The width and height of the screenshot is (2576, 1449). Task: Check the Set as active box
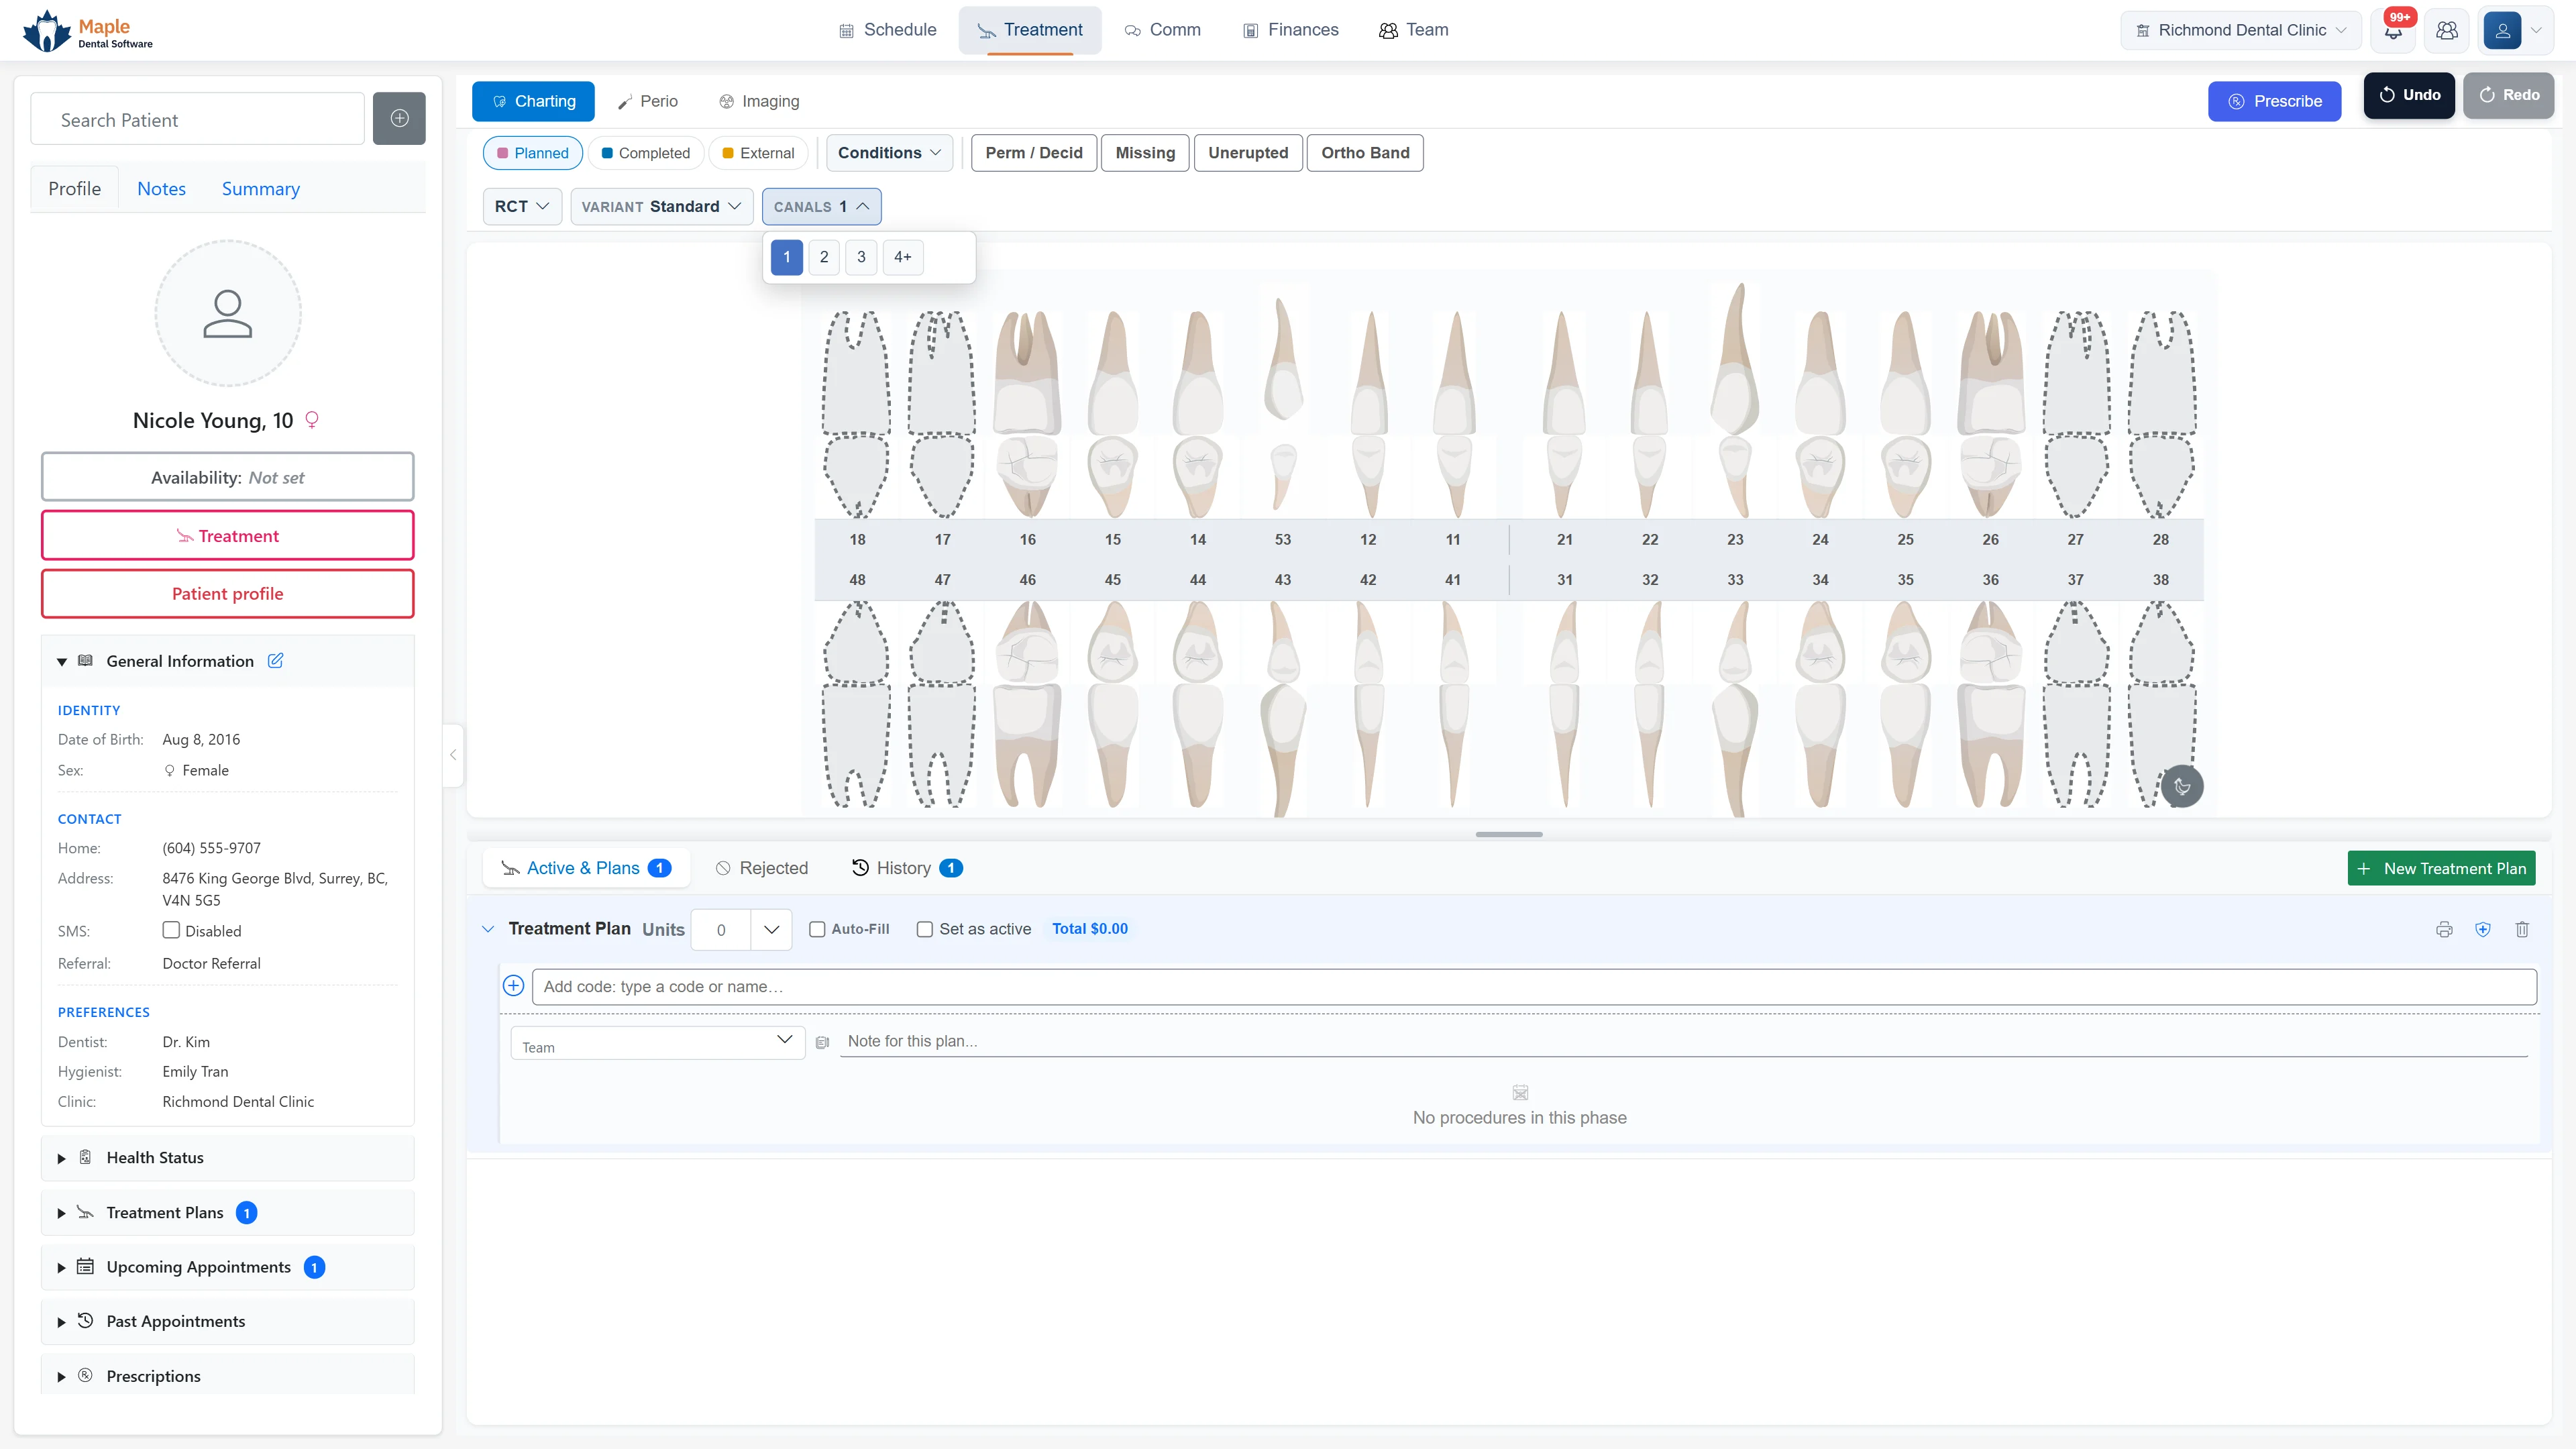(x=925, y=929)
